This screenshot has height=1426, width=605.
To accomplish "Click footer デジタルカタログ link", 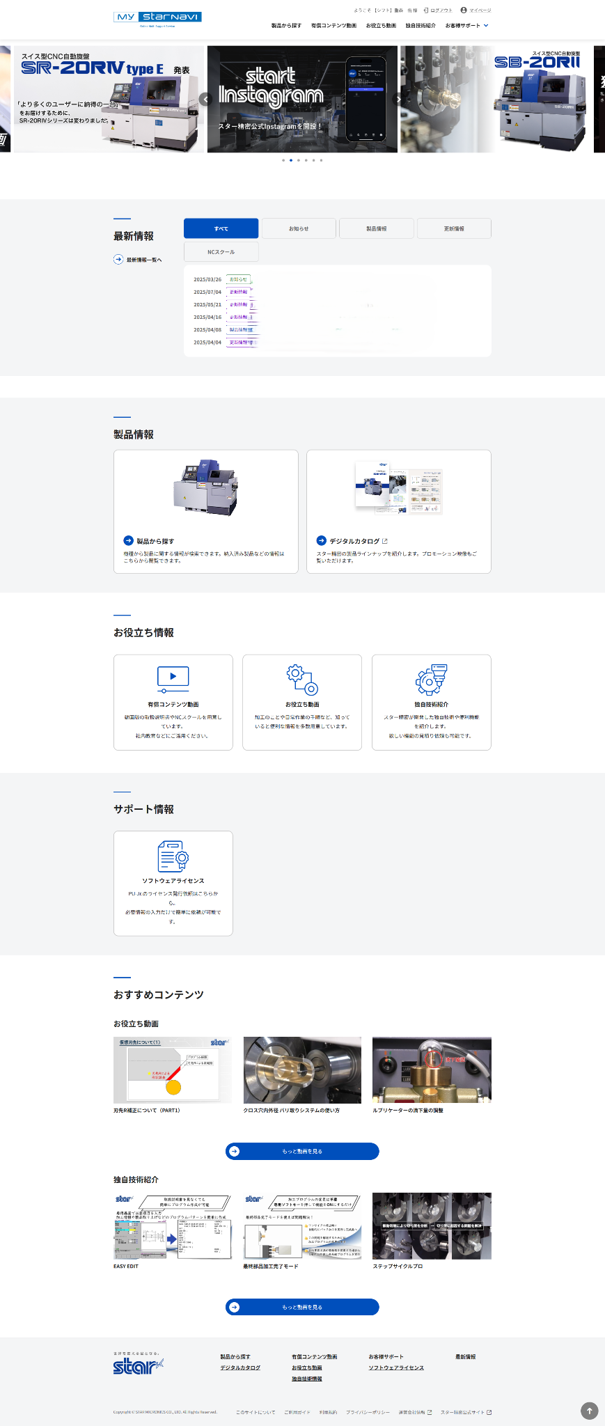I will click(240, 1368).
